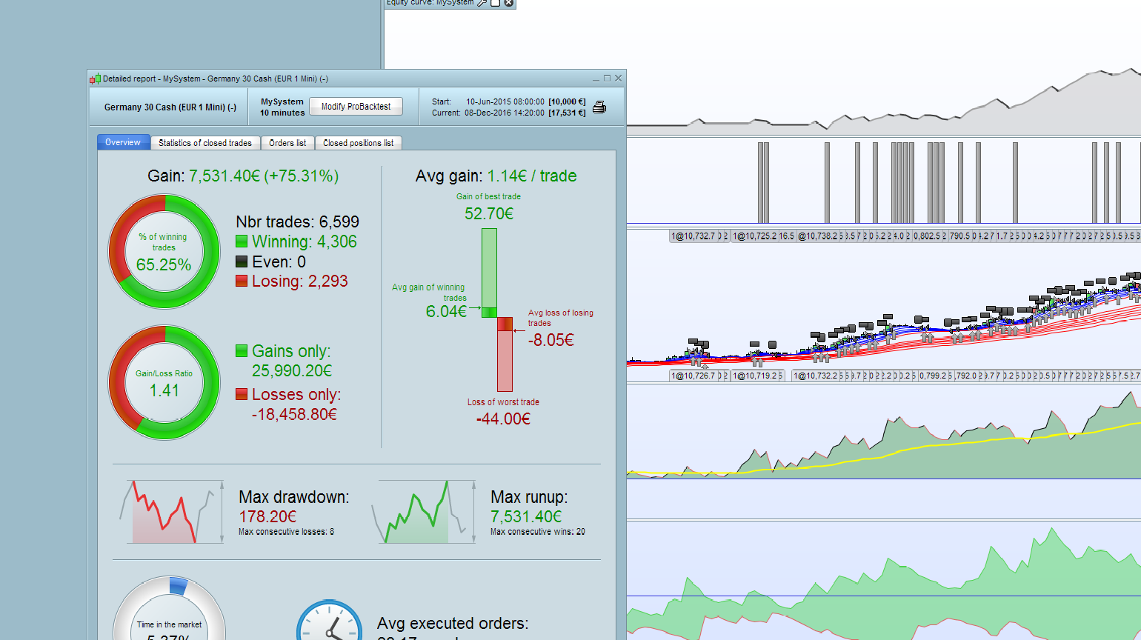Click Nbr trades: 6,599
This screenshot has width=1141, height=640.
pyautogui.click(x=298, y=221)
